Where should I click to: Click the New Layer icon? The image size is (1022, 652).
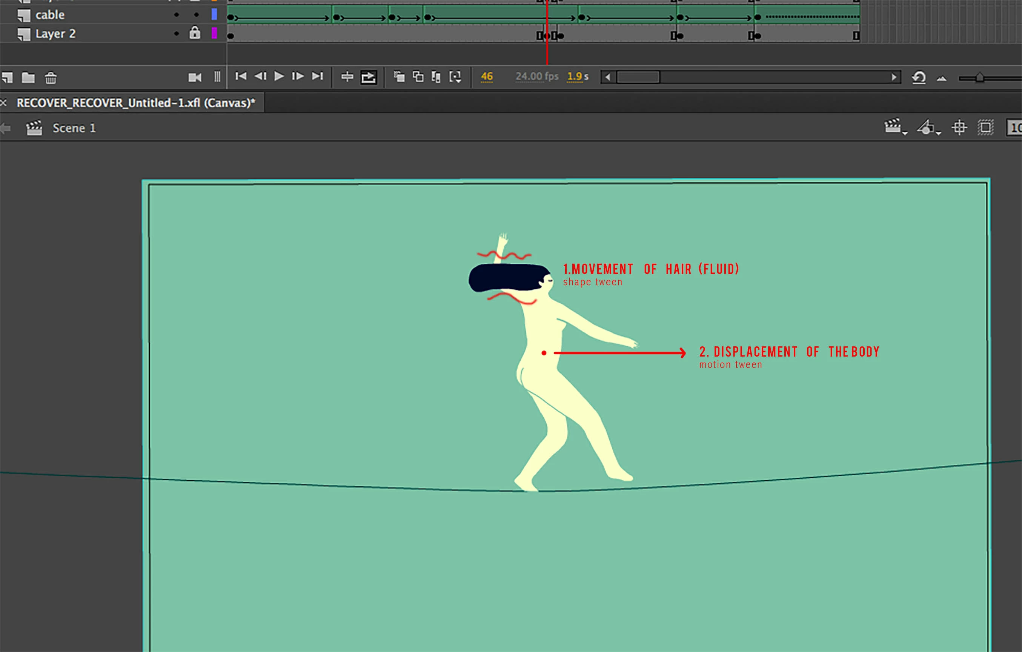[x=7, y=78]
